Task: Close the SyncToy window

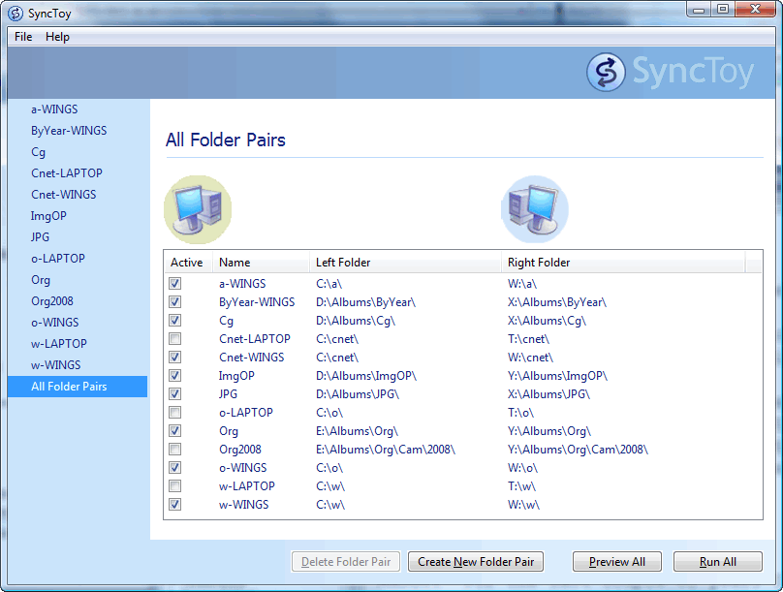Action: 756,9
